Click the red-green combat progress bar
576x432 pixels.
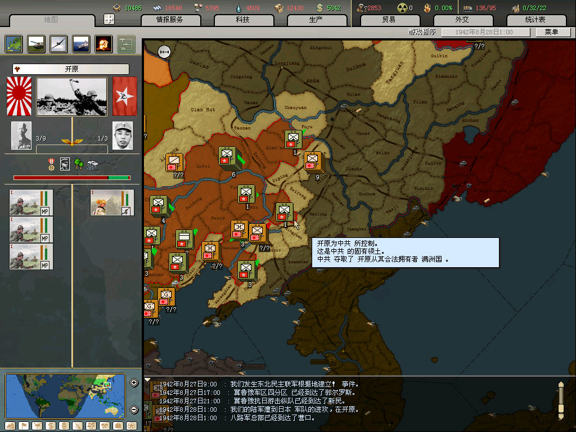(72, 178)
